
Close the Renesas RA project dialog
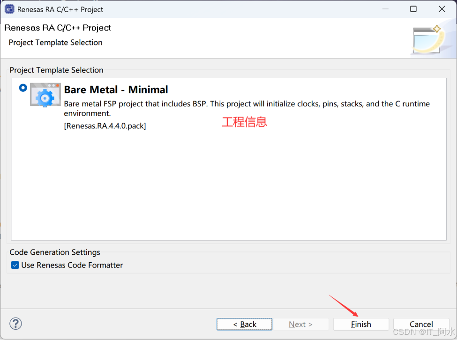(x=442, y=9)
